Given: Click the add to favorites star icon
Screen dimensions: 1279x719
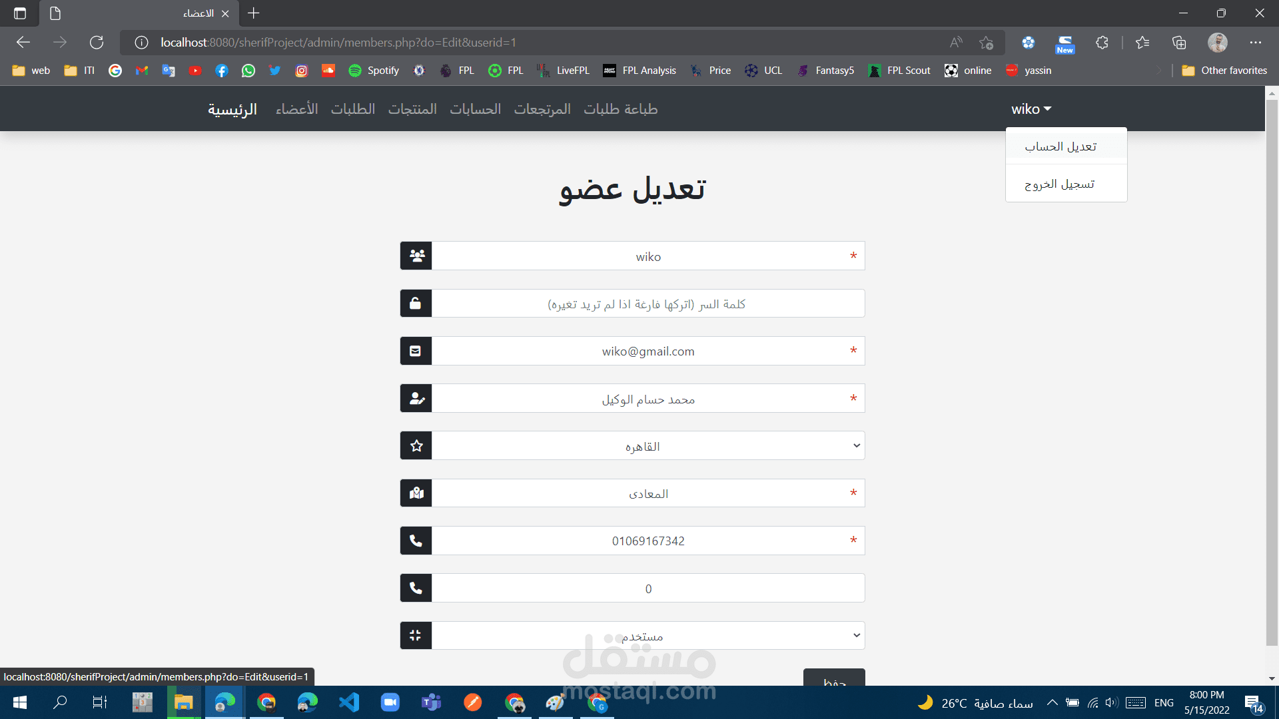Looking at the screenshot, I should tap(986, 43).
